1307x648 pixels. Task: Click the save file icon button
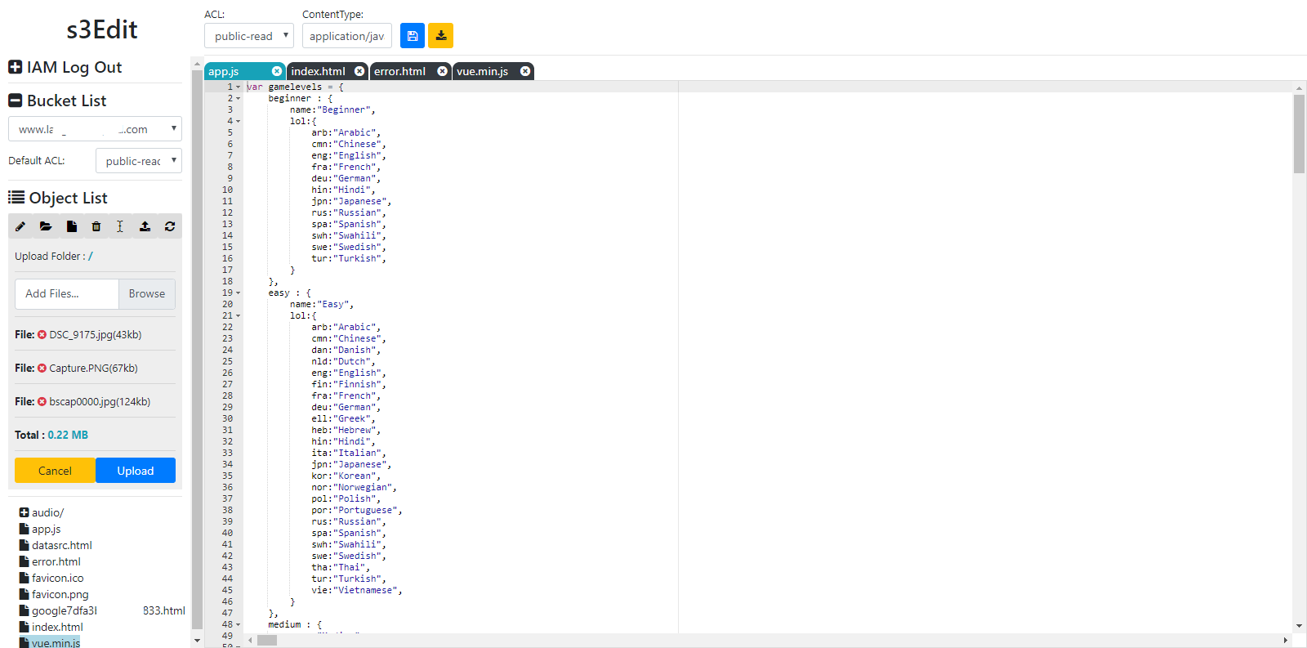point(413,36)
